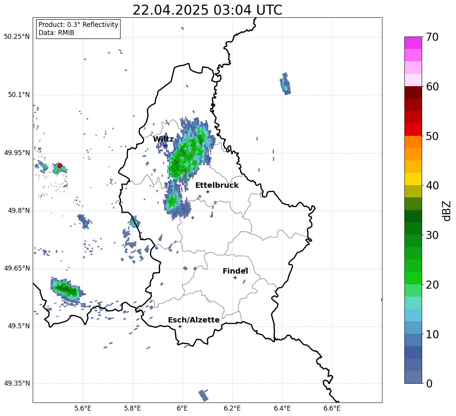
Task: Click the 40 value on the colorbar
Action: click(433, 185)
